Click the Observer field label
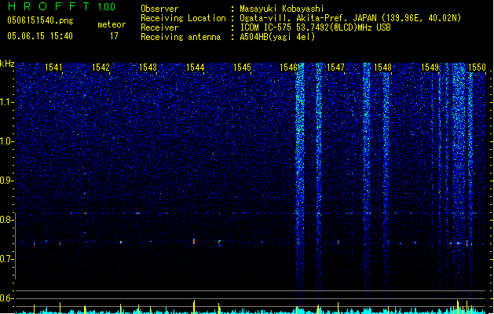 [159, 9]
